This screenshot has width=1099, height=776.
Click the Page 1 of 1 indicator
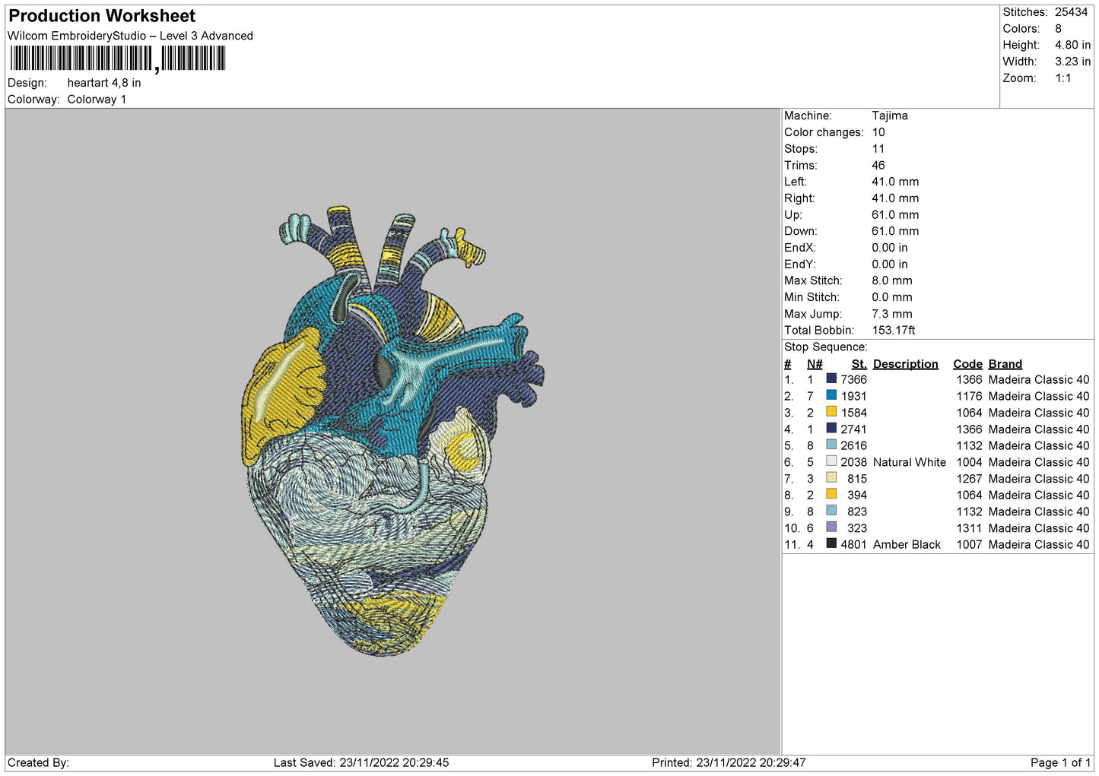1060,762
